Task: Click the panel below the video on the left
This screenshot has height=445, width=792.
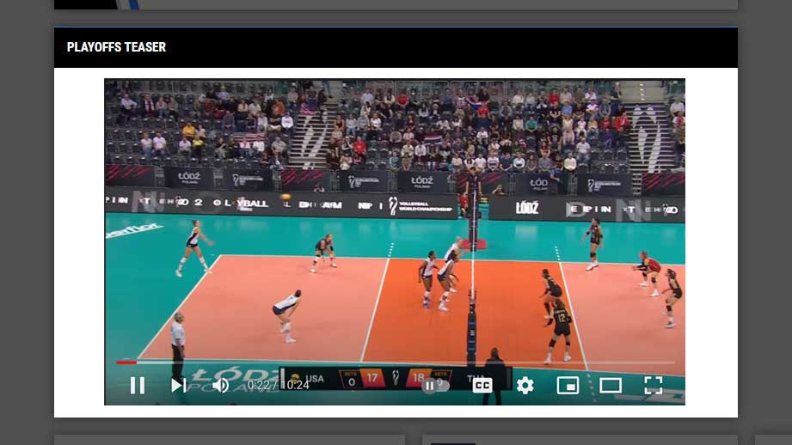Action: point(232,439)
